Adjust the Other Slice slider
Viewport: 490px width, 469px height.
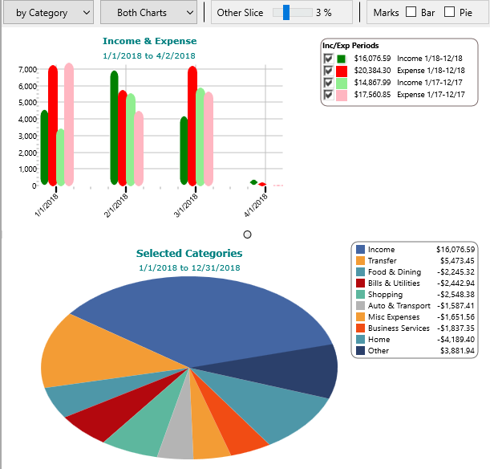(292, 13)
